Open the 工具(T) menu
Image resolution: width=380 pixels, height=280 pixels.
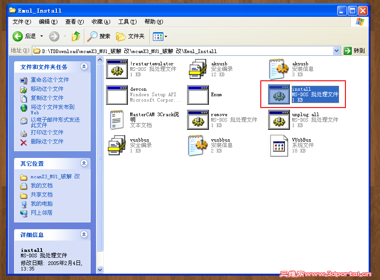pos(127,22)
